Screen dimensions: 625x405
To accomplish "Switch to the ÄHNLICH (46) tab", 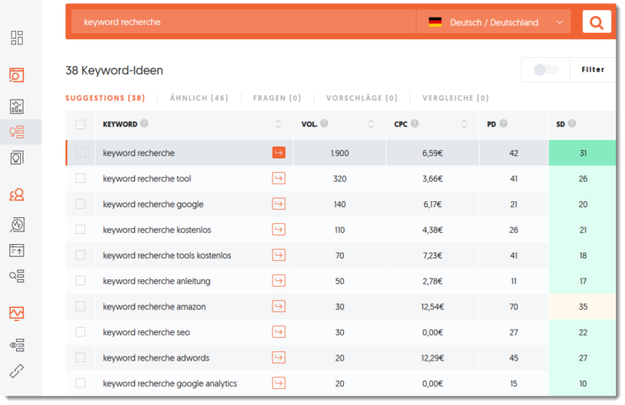I will (199, 98).
